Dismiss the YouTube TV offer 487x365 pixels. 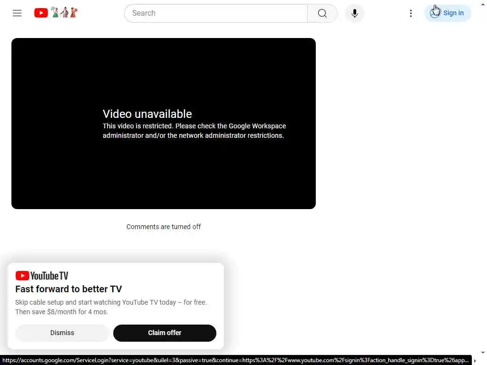coord(62,333)
